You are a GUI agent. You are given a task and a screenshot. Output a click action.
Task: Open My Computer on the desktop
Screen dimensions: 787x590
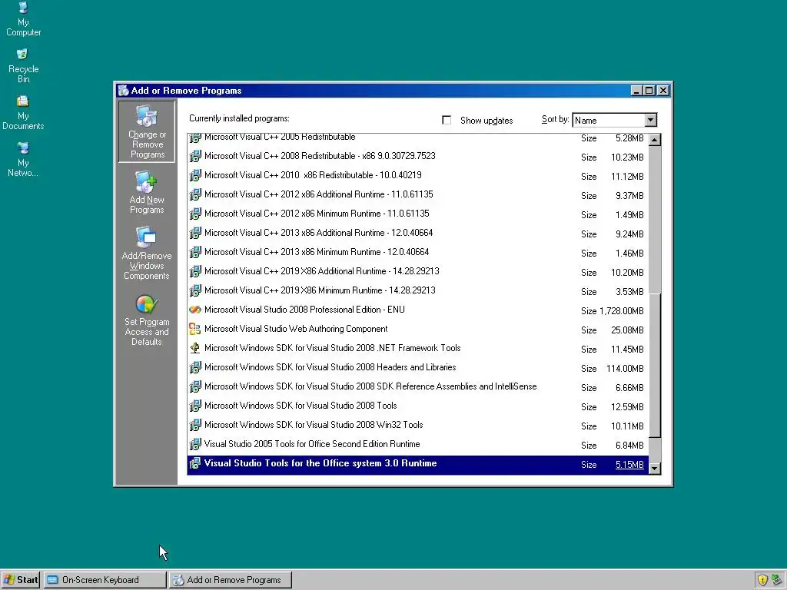click(23, 19)
